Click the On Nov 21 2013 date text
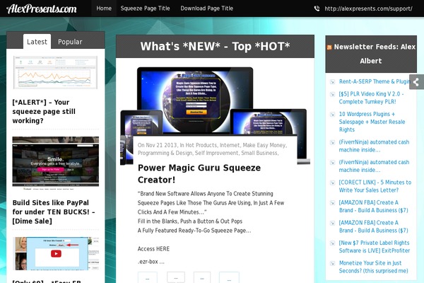The height and width of the screenshot is (283, 424). click(x=158, y=145)
